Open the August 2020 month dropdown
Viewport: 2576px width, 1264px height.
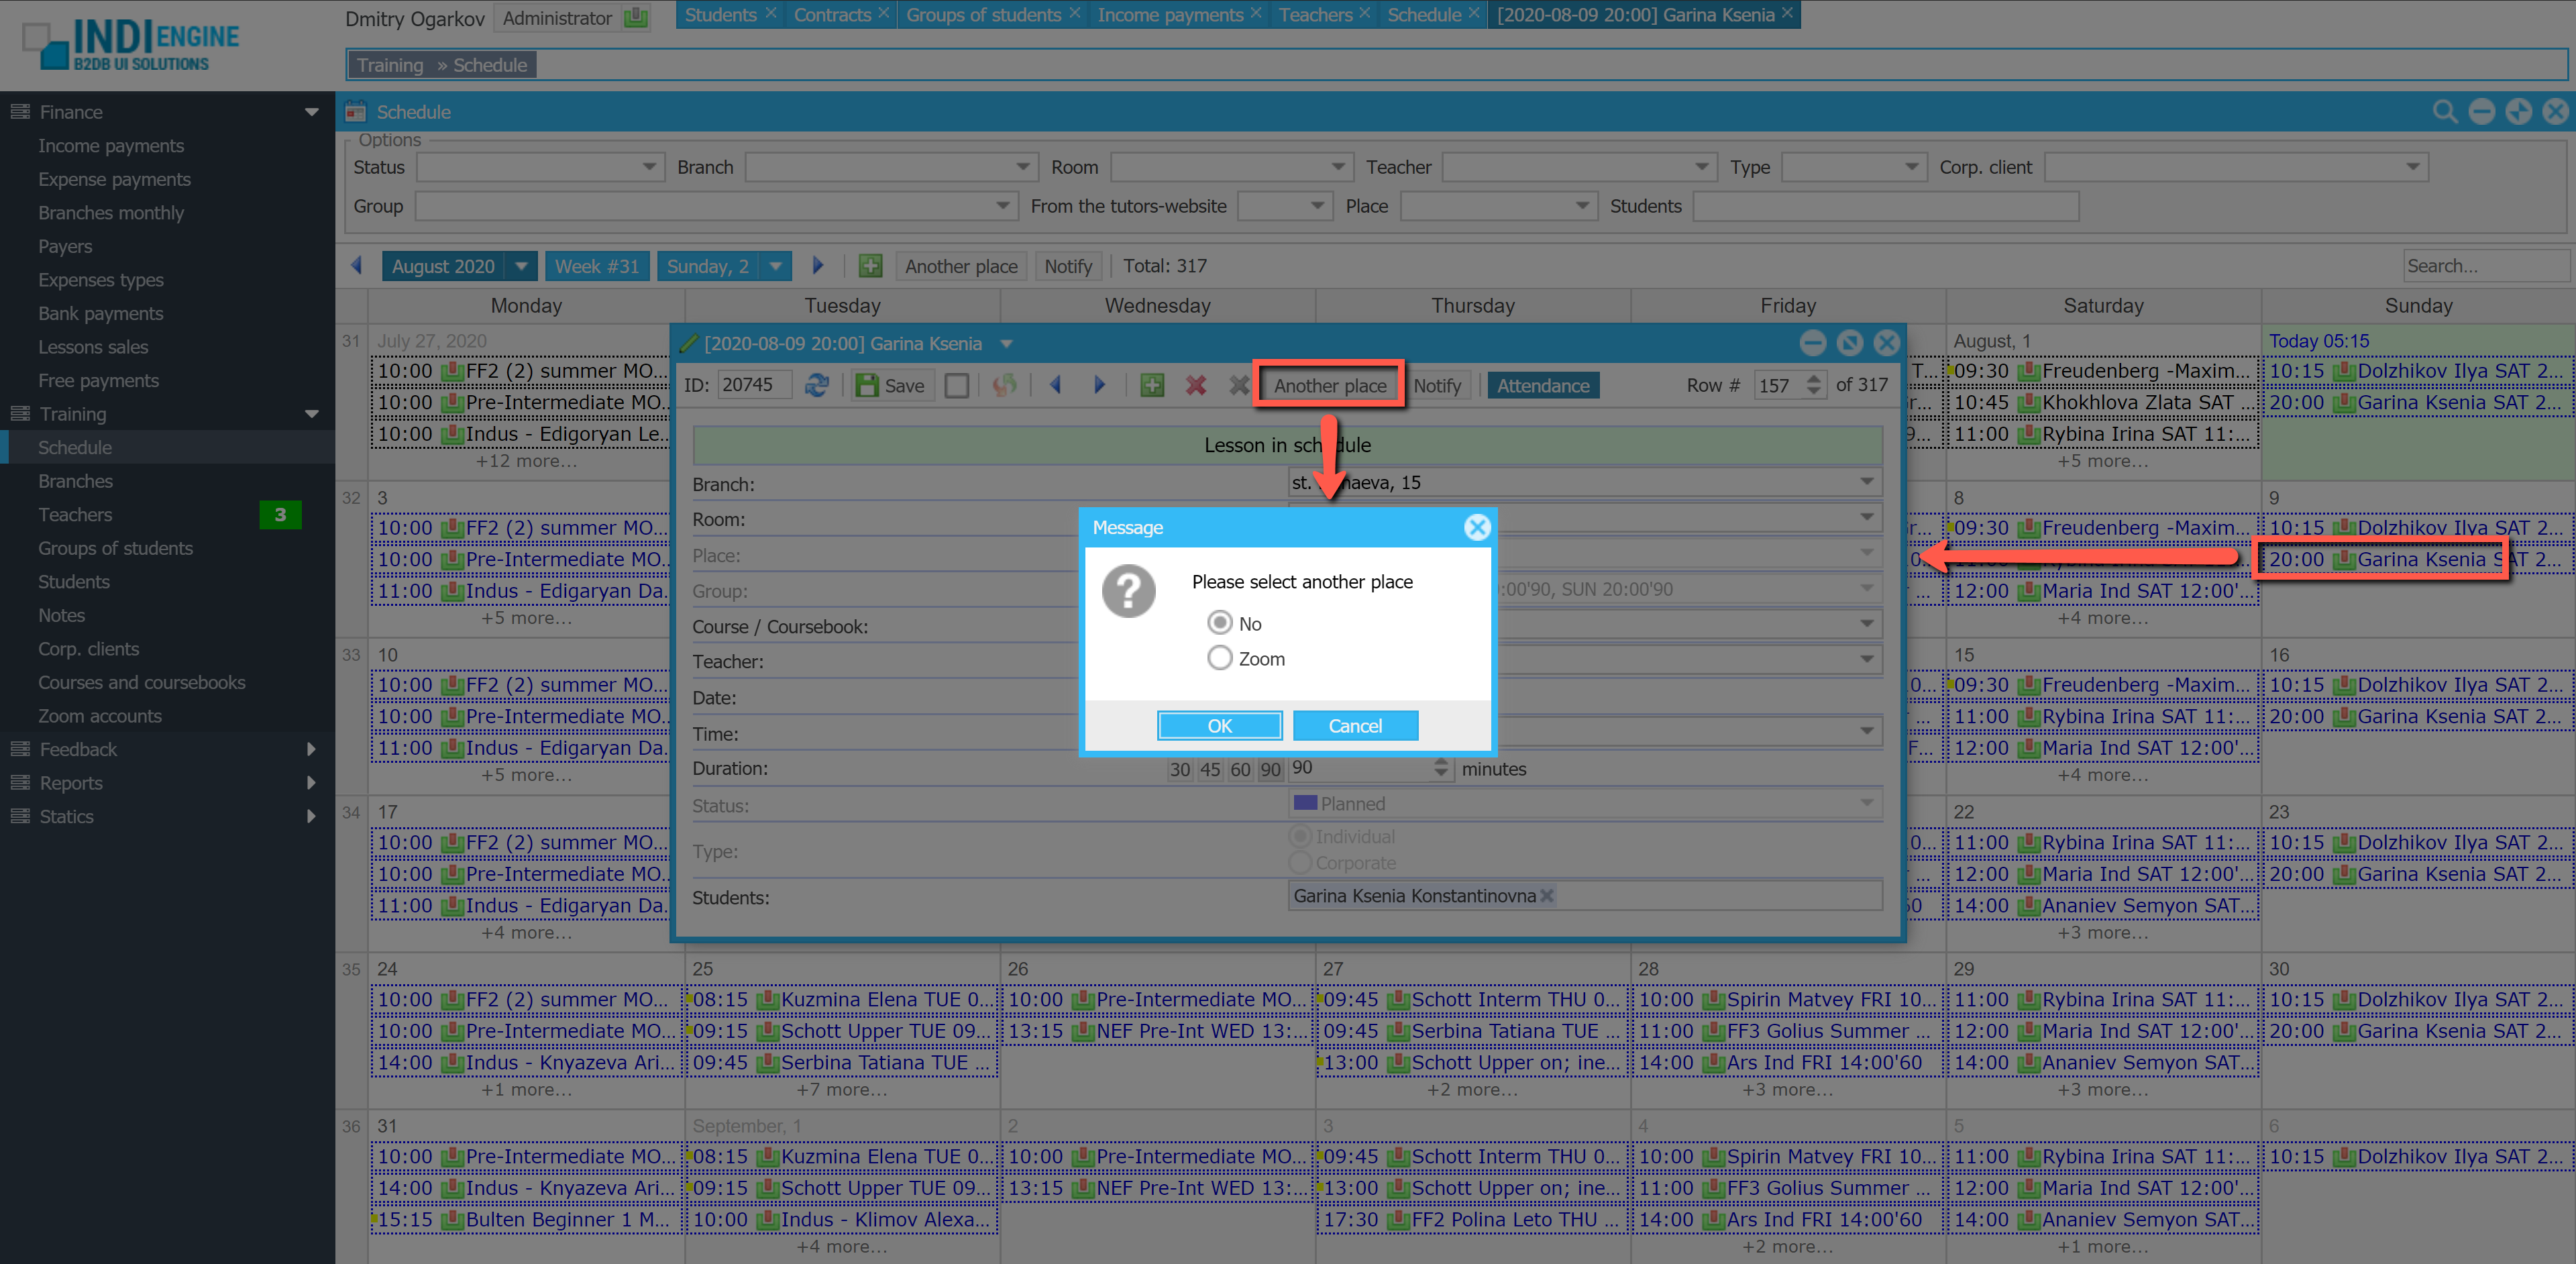(x=521, y=266)
